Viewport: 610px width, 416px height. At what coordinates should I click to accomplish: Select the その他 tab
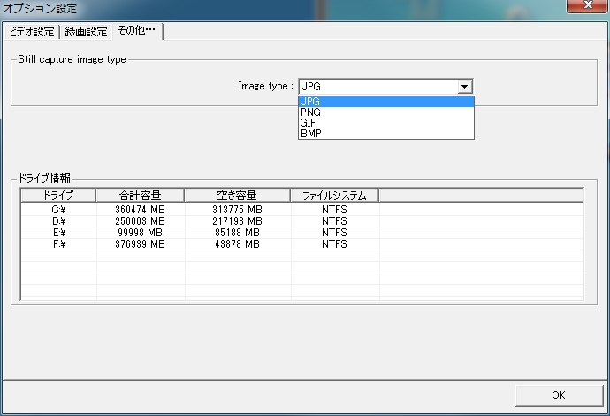click(136, 31)
